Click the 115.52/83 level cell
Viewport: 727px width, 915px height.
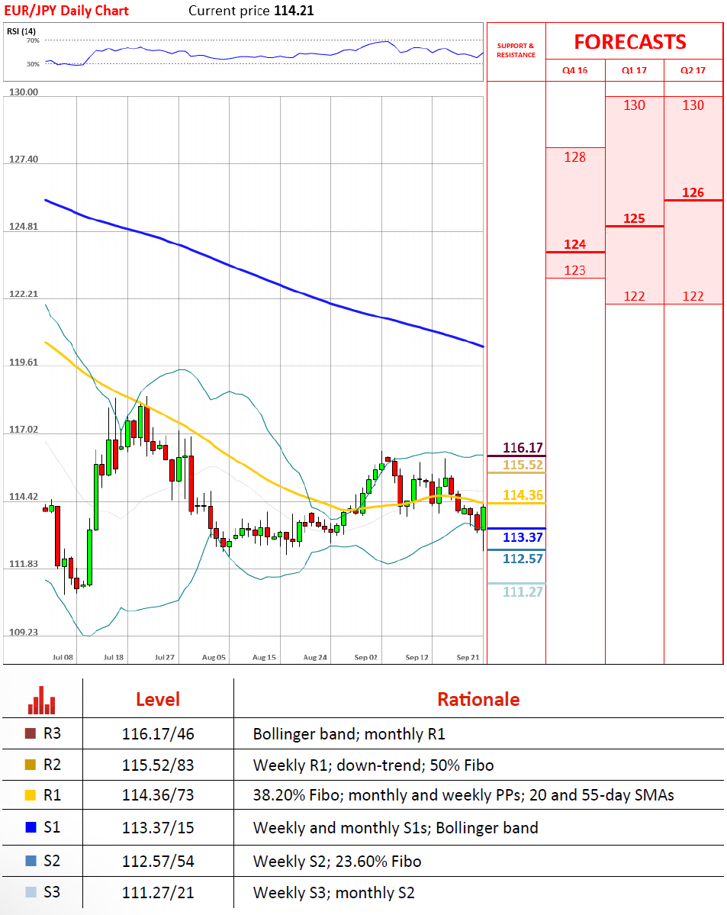tap(158, 765)
